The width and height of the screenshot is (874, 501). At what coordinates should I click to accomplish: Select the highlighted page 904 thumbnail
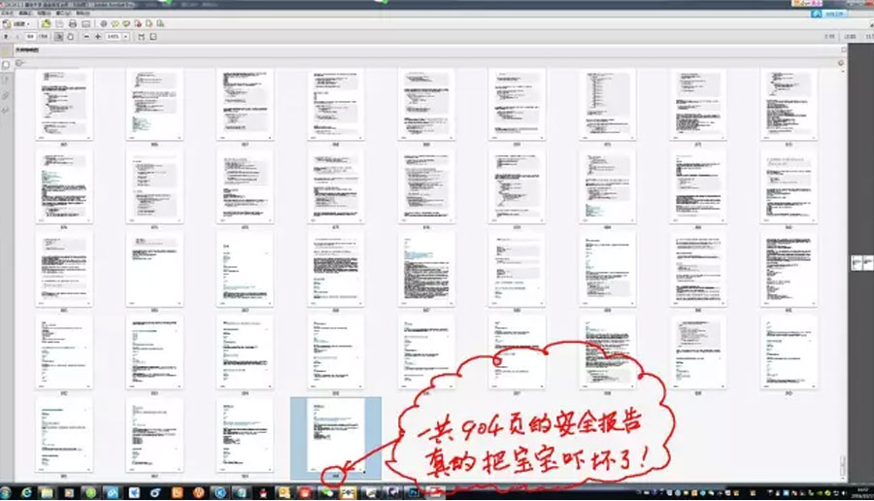click(335, 437)
